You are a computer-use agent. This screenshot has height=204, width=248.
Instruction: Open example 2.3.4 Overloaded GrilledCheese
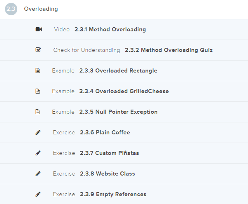pyautogui.click(x=124, y=91)
